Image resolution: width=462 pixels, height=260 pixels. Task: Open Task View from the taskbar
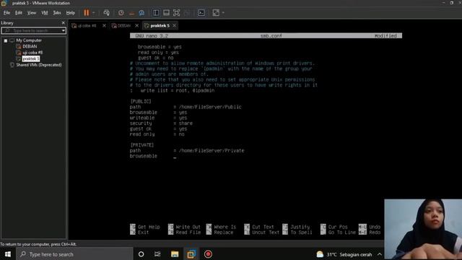tap(157, 254)
